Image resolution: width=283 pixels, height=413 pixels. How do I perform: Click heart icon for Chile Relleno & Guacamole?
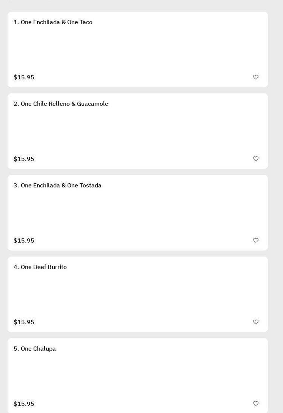255,159
